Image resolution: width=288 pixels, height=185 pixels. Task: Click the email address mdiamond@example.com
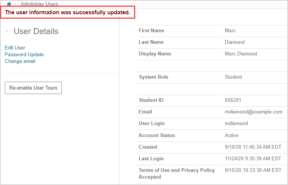(254, 112)
